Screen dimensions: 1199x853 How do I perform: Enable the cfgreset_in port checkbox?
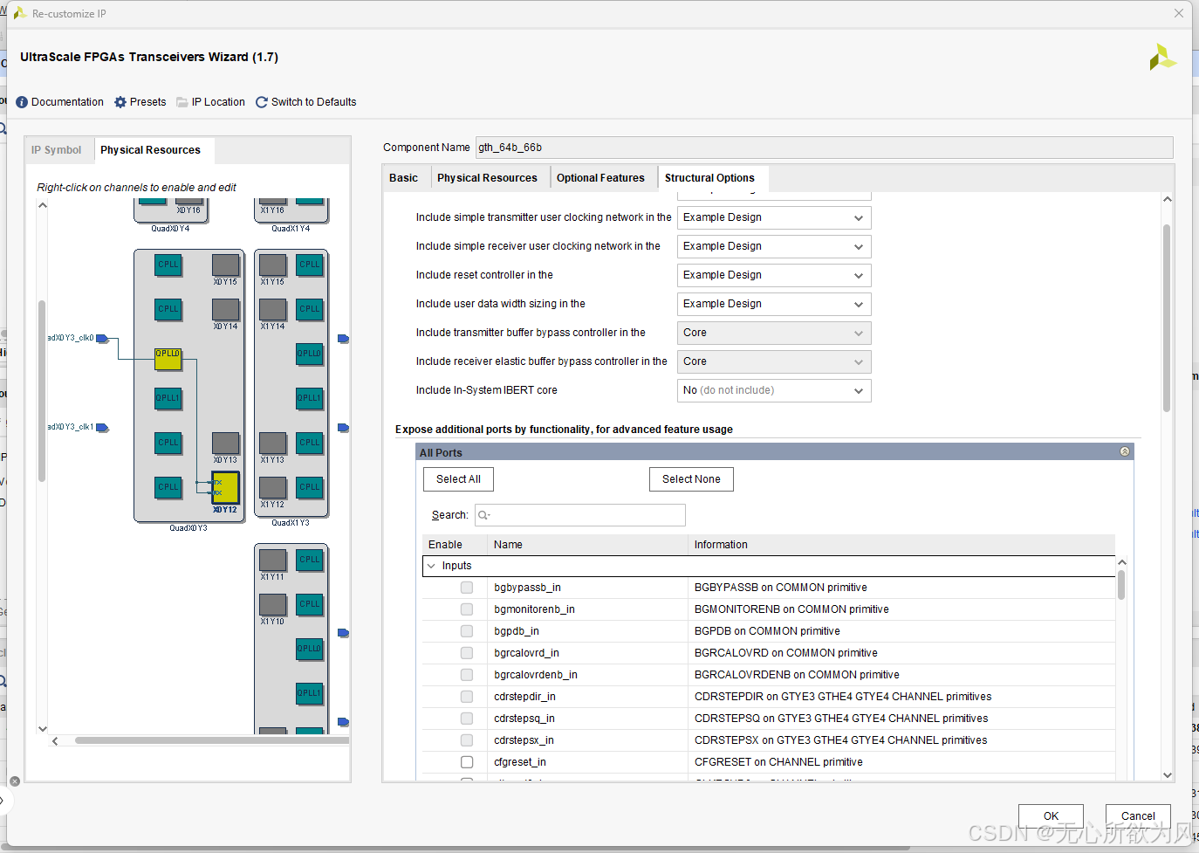pyautogui.click(x=467, y=762)
